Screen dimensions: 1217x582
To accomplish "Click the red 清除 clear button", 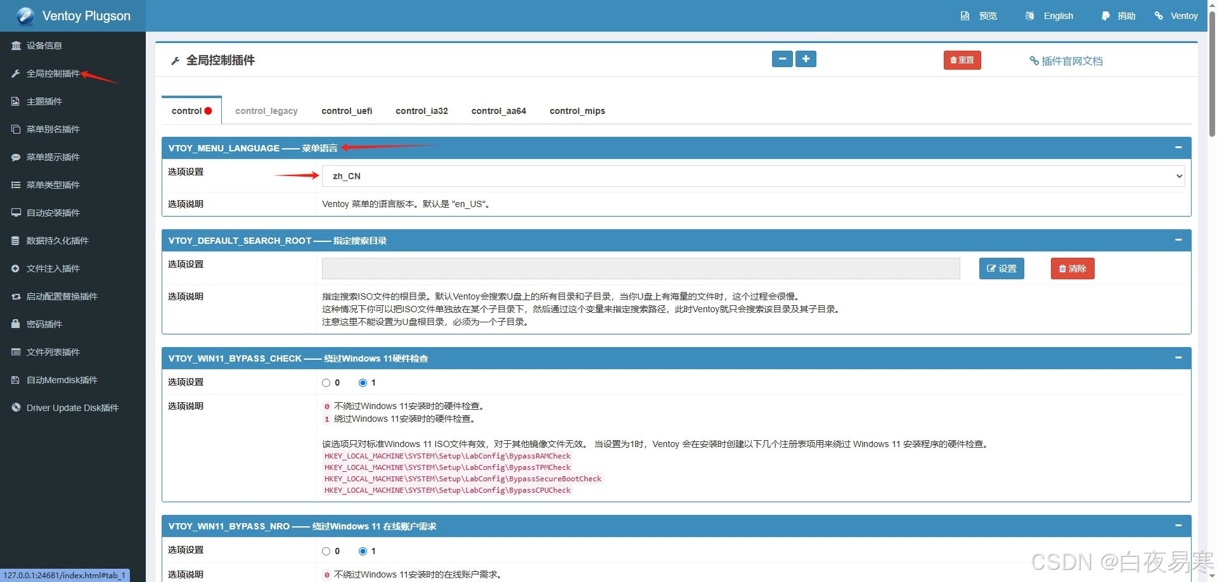I will click(x=1072, y=269).
